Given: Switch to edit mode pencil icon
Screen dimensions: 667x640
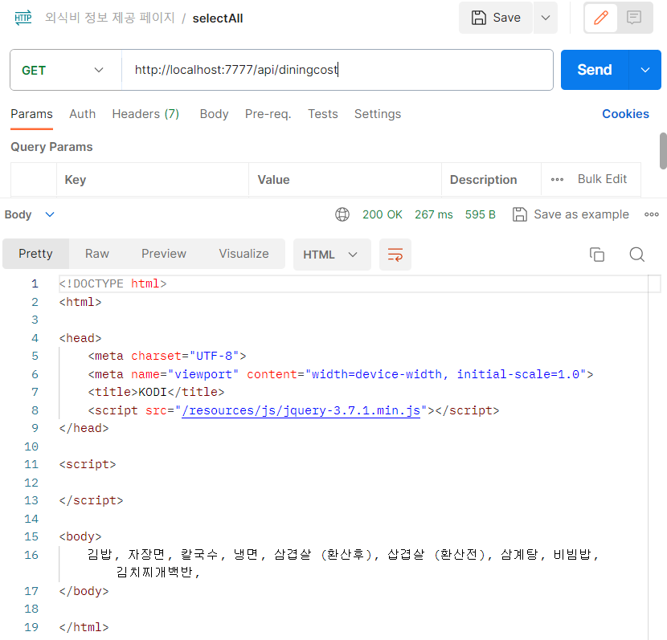Looking at the screenshot, I should coord(600,18).
